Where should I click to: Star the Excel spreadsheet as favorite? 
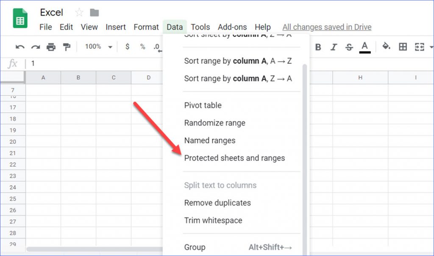point(79,13)
